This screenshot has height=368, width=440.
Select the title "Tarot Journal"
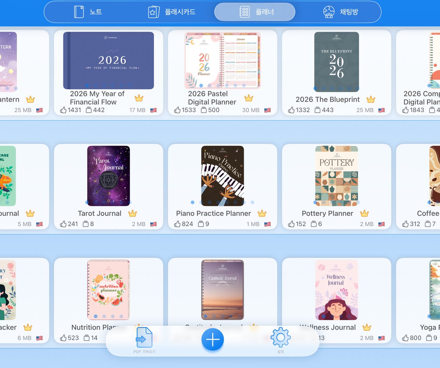click(99, 213)
